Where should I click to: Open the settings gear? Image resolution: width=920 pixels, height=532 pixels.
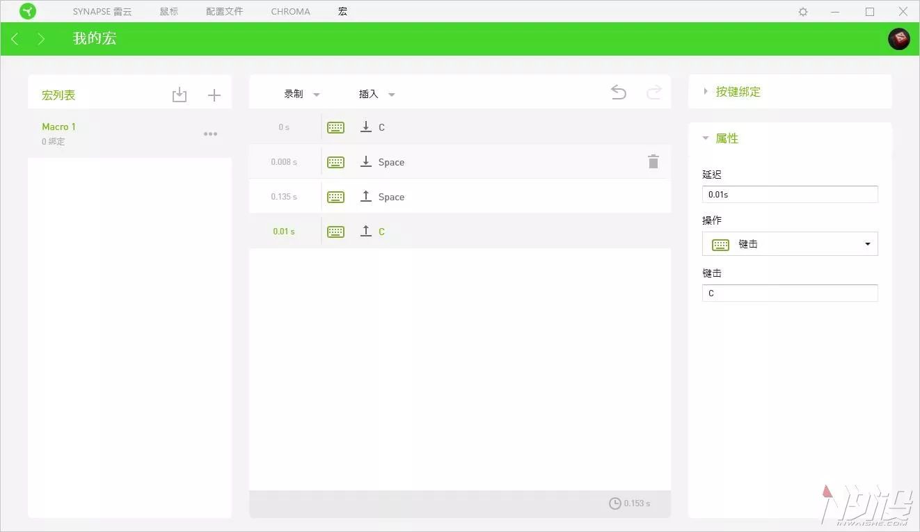point(803,12)
